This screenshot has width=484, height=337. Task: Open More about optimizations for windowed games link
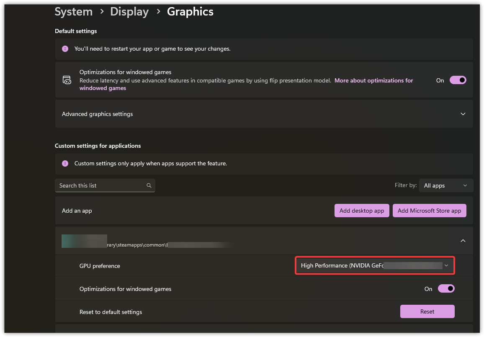pos(373,80)
